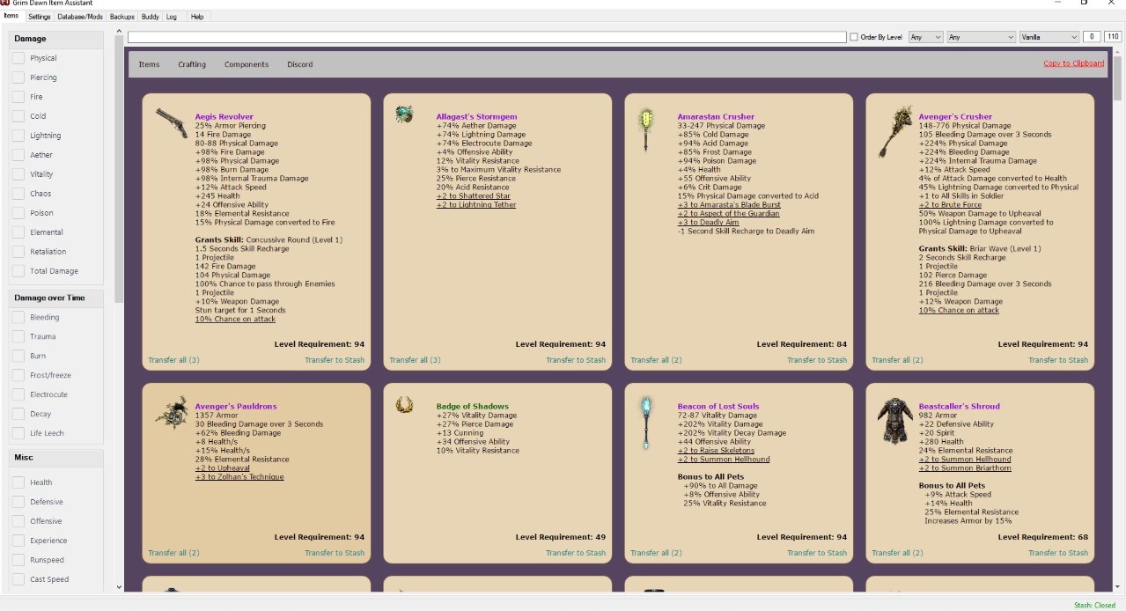Open the Settings tab
The image size is (1126, 611).
pos(40,17)
